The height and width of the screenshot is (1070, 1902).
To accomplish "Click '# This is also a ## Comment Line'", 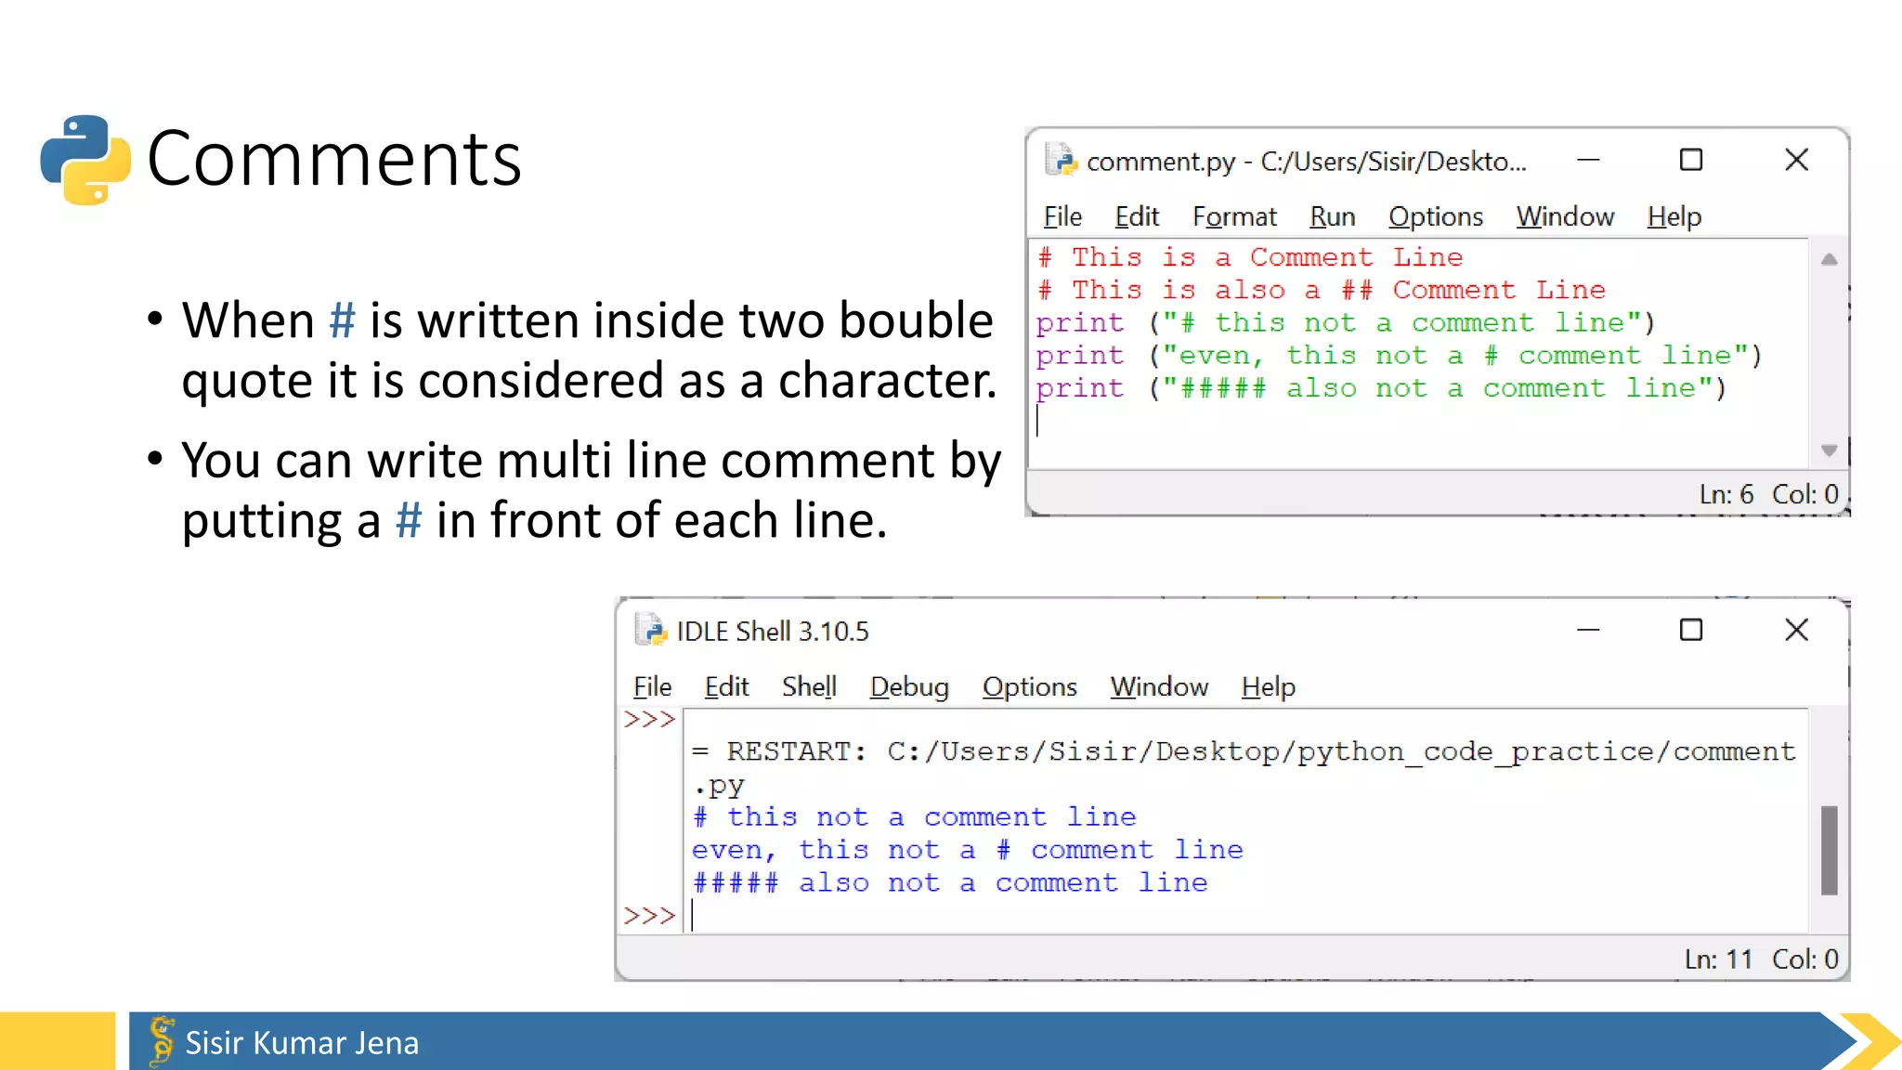I will [x=1322, y=290].
